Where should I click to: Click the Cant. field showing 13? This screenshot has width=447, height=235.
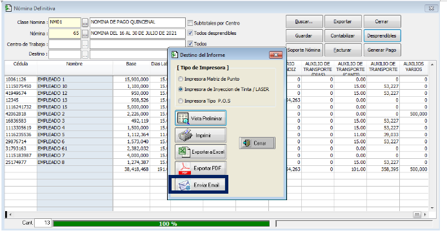pyautogui.click(x=43, y=223)
